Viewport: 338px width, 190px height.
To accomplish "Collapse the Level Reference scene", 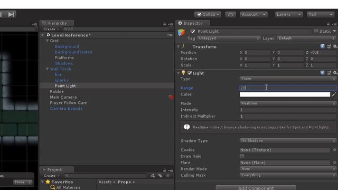I will (x=42, y=35).
